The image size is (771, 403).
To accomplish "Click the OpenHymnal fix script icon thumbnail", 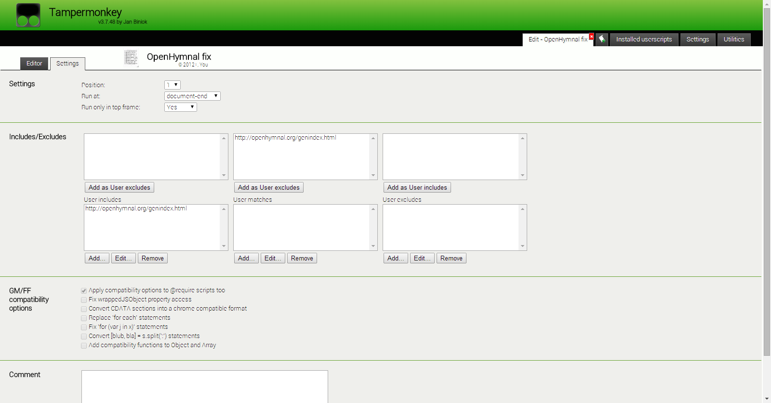I will tap(131, 58).
